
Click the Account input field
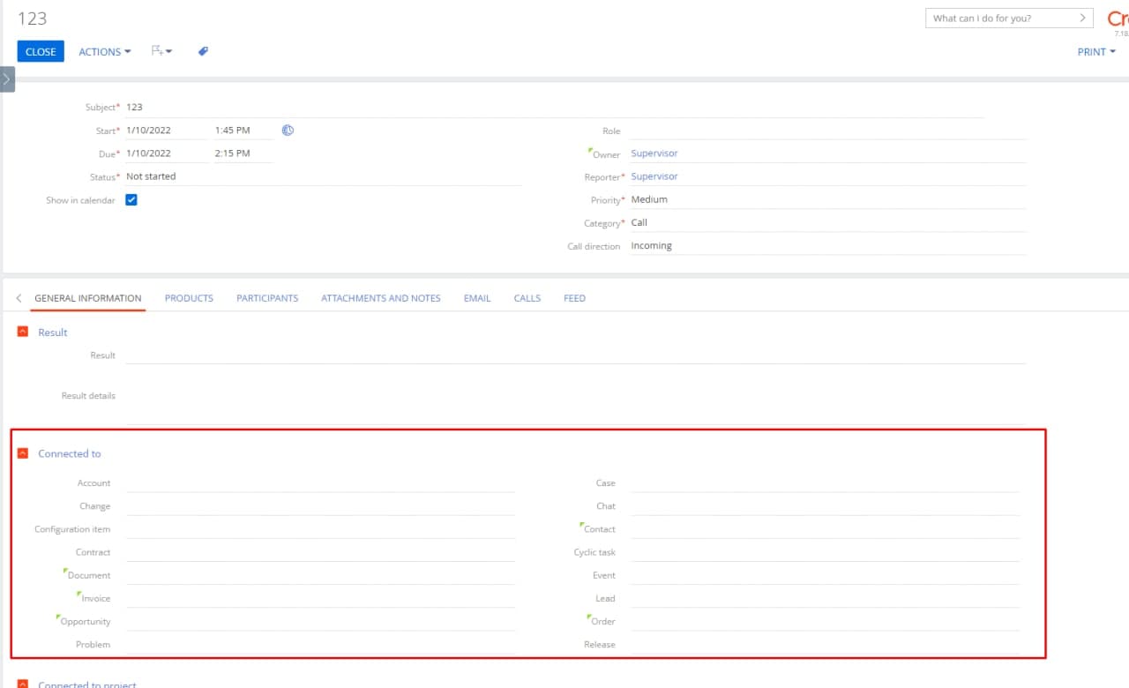click(x=320, y=482)
